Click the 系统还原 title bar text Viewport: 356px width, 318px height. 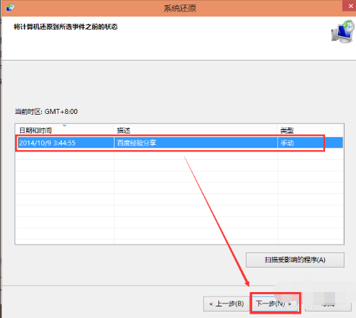click(x=180, y=8)
